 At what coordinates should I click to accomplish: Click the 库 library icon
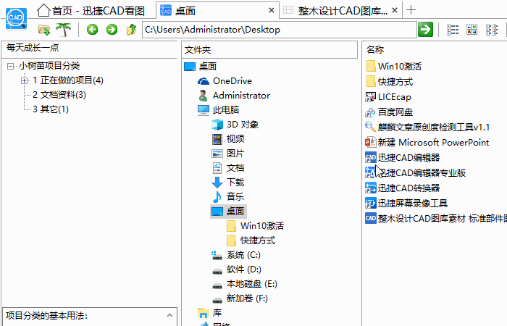pos(204,313)
